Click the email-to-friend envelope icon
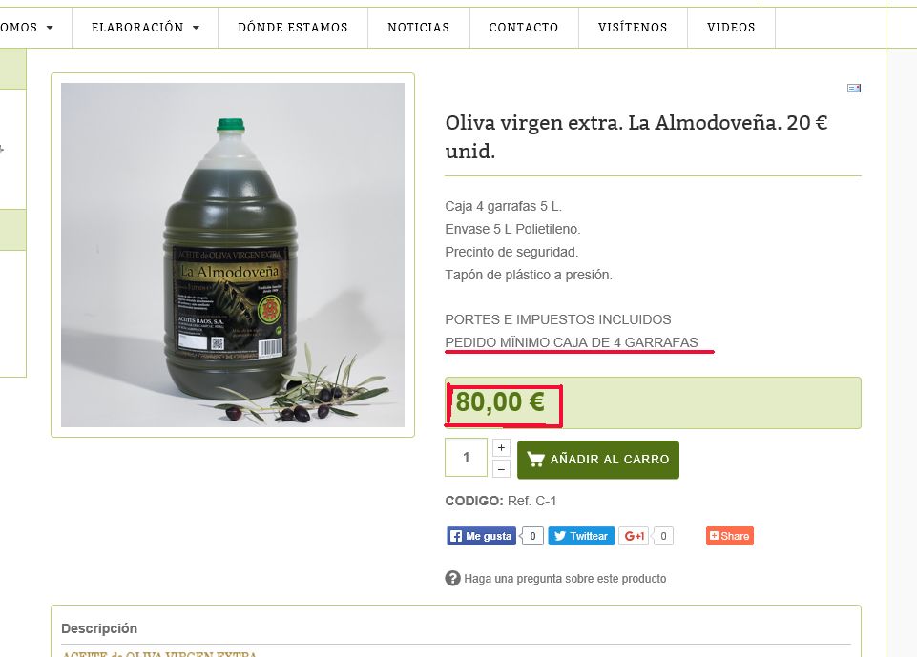This screenshot has width=917, height=657. click(854, 89)
